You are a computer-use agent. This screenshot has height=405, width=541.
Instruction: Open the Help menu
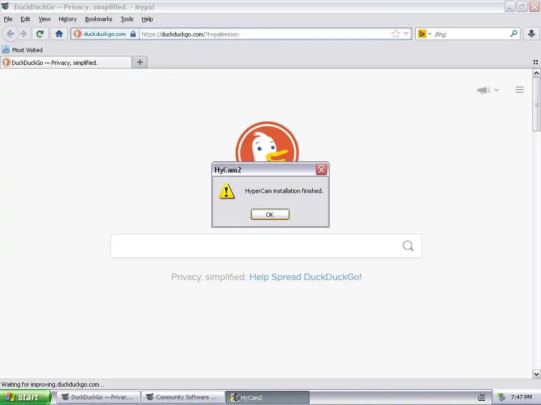click(x=147, y=19)
